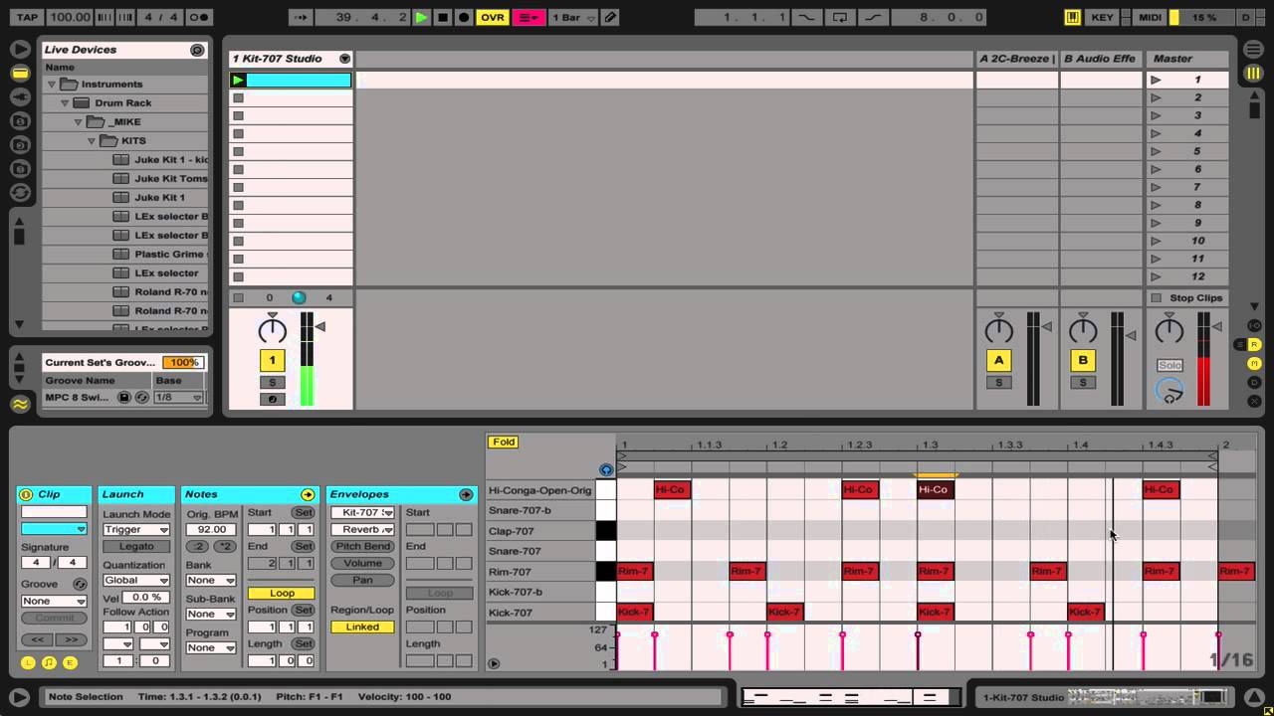Enable the Punch-Out switch
The height and width of the screenshot is (716, 1274).
pyautogui.click(x=874, y=17)
